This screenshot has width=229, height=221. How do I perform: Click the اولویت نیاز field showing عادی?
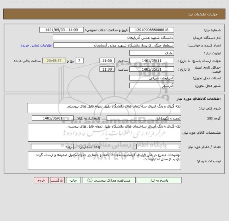coord(151,53)
